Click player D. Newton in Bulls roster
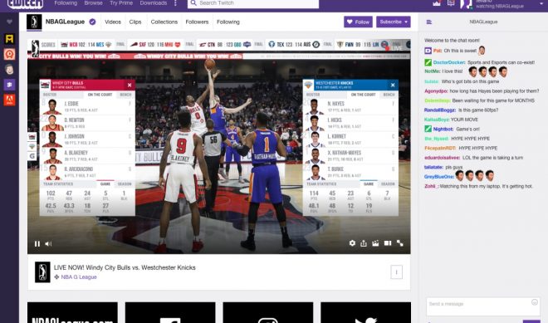 (x=87, y=123)
